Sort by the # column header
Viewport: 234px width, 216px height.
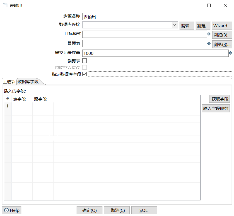pyautogui.click(x=8, y=99)
